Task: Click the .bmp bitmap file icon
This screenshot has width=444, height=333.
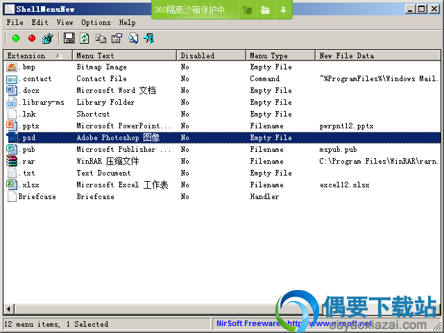Action: [x=12, y=67]
